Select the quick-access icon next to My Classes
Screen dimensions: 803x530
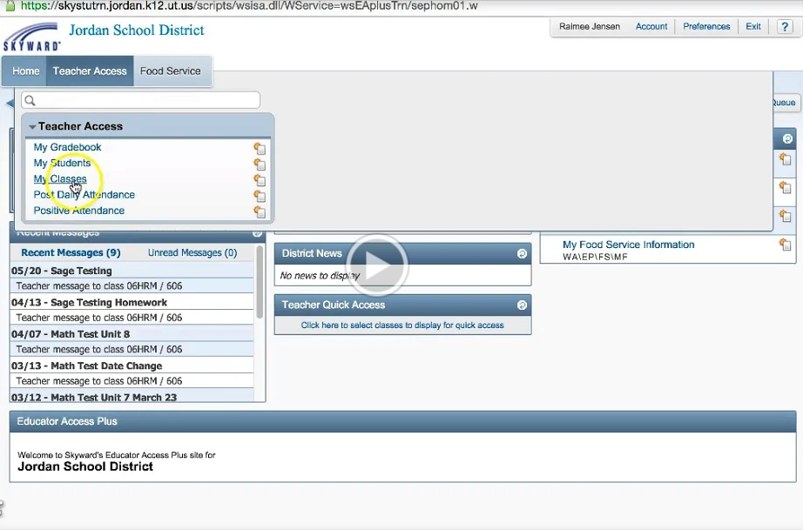[260, 178]
